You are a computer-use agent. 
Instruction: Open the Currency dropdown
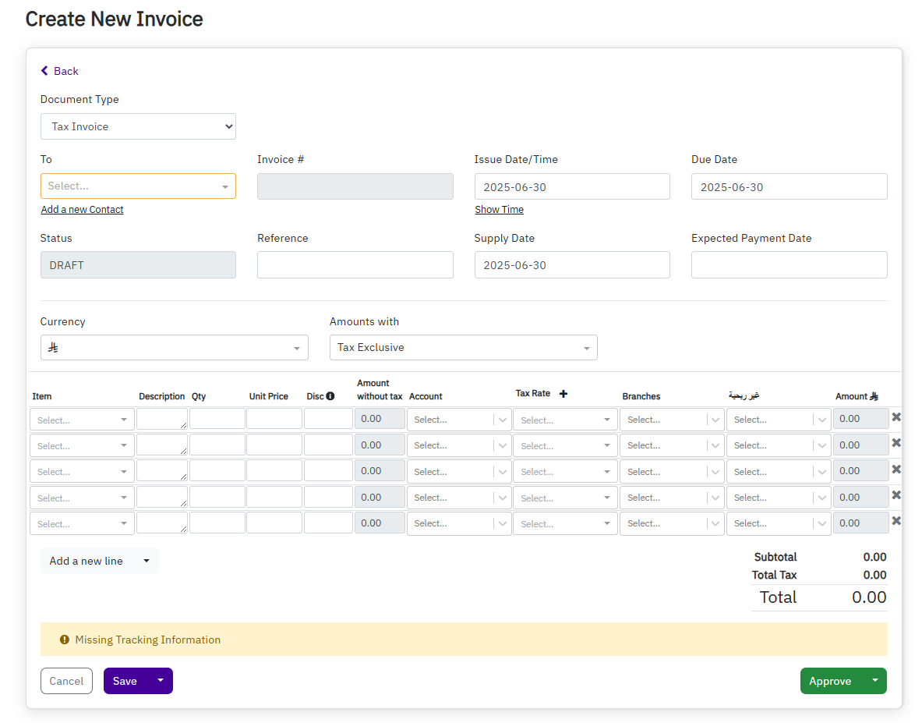pos(174,348)
